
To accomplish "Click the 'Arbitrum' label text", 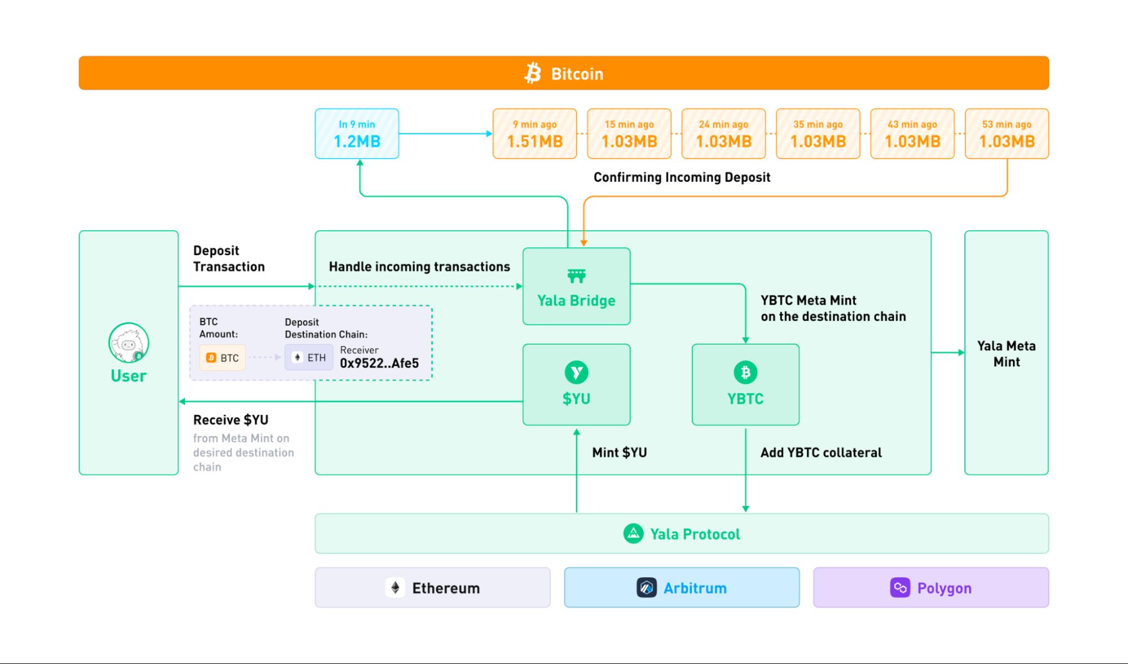I will click(x=695, y=588).
